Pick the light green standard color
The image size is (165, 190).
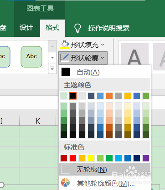(x=100, y=158)
